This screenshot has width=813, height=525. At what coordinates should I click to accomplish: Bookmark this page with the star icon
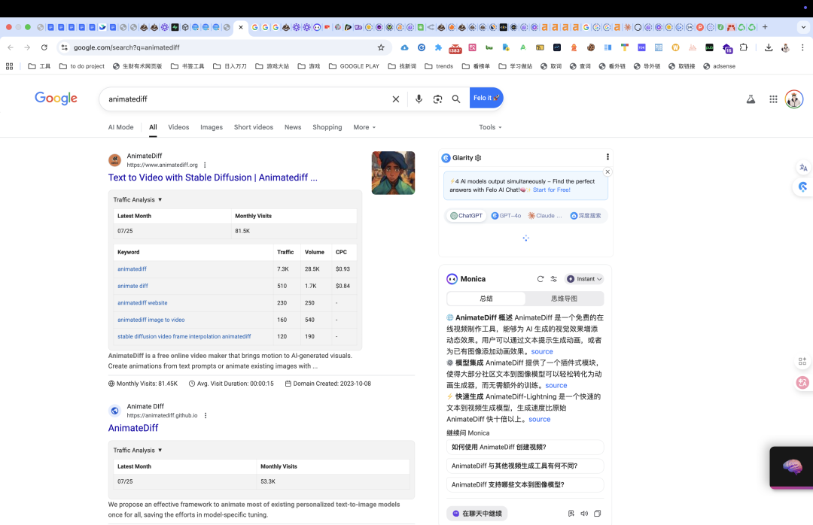[x=381, y=47]
